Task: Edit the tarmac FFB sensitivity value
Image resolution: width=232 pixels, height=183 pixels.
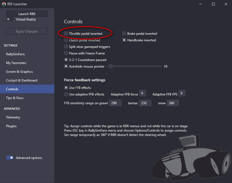Action: pyautogui.click(x=145, y=103)
